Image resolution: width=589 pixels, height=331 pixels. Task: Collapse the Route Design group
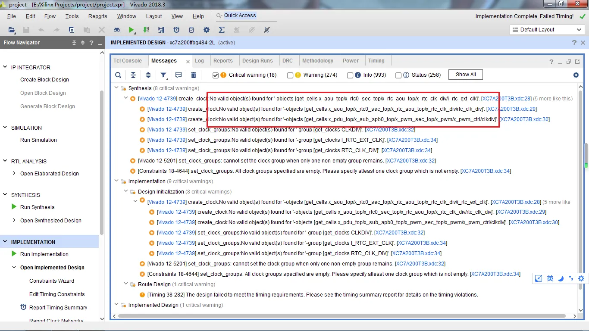coord(126,284)
